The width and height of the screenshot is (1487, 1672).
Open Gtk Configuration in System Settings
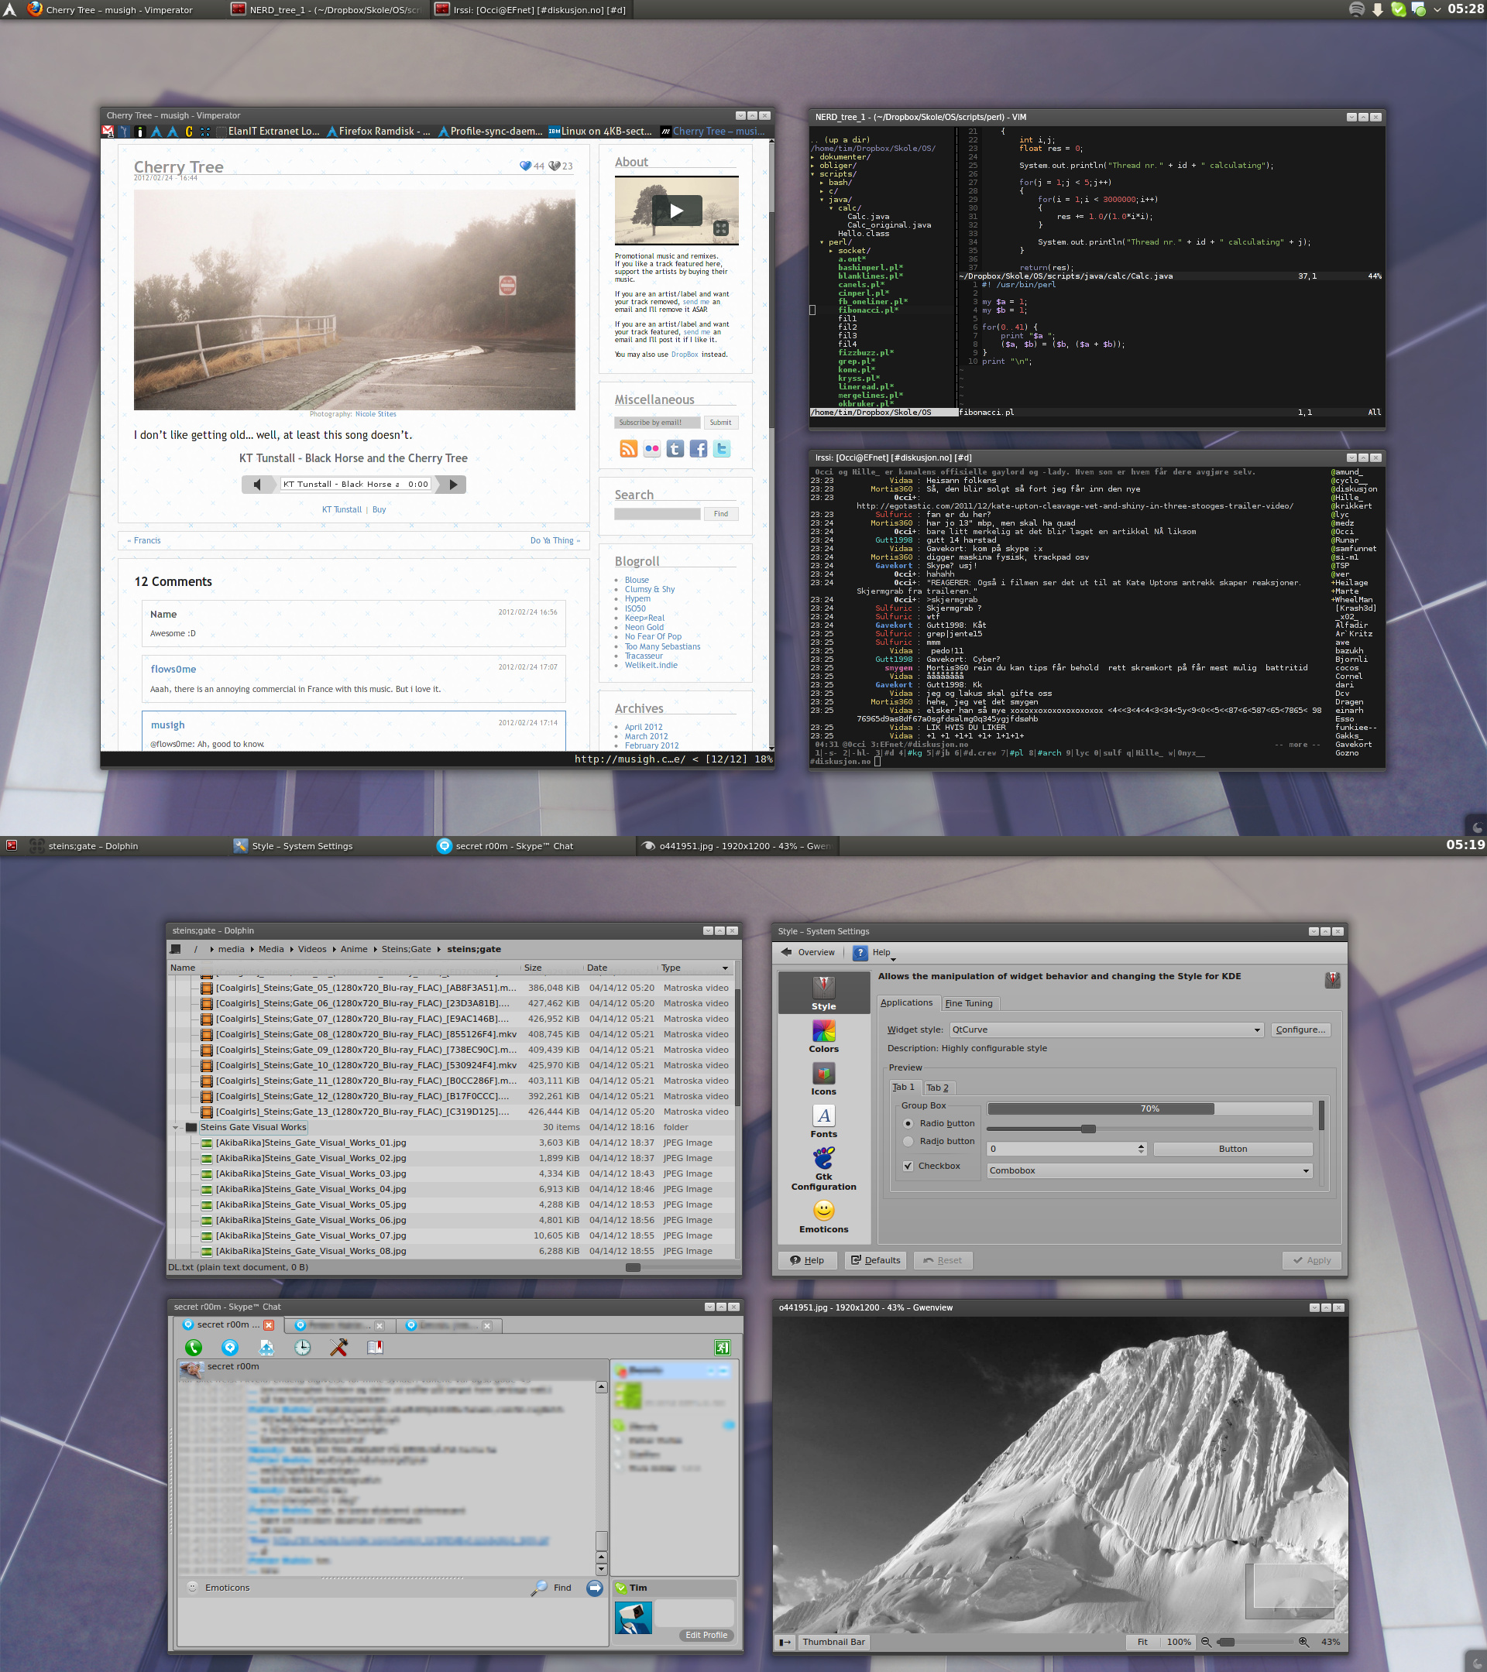click(x=823, y=1168)
